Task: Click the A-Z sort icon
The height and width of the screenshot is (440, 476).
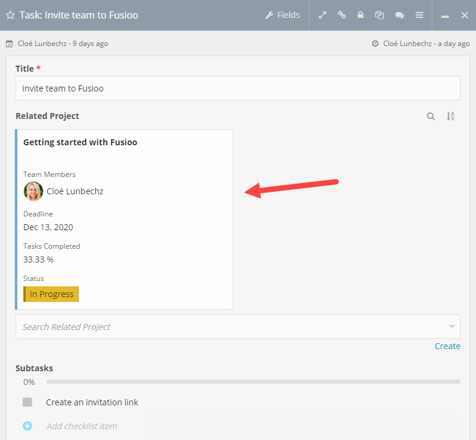Action: 451,117
